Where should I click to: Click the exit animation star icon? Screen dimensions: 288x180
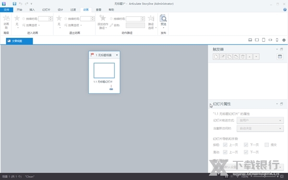59,18
